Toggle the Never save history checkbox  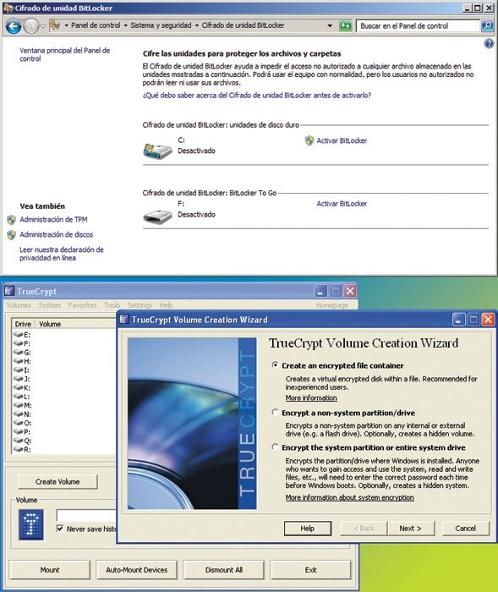point(60,529)
